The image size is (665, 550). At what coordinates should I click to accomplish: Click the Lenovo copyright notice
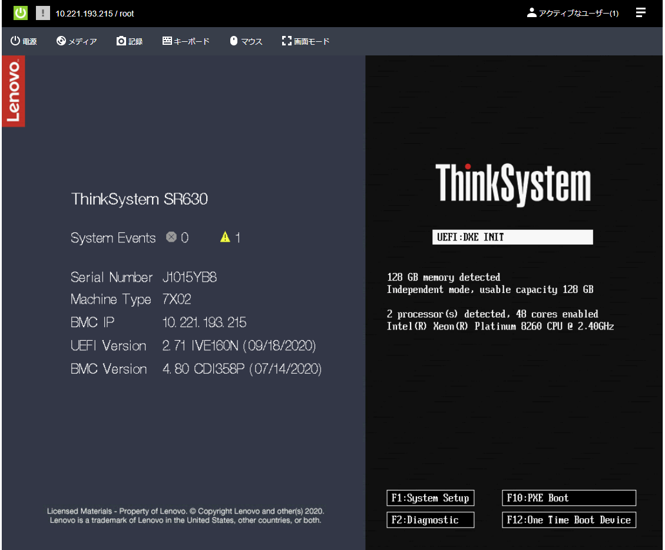[186, 516]
